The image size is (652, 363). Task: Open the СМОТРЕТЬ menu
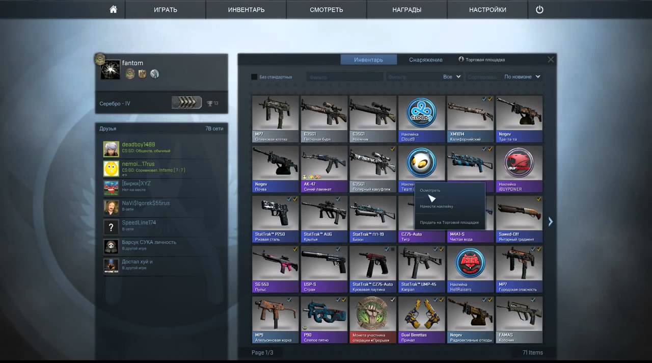(x=327, y=10)
